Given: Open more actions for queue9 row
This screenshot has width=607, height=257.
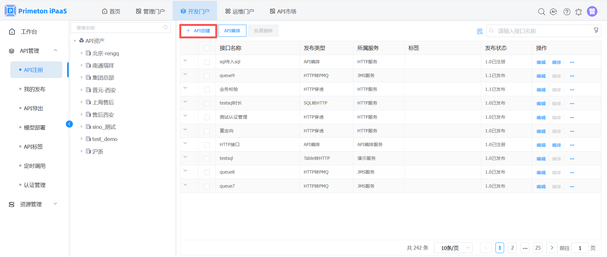Looking at the screenshot, I should (x=572, y=76).
